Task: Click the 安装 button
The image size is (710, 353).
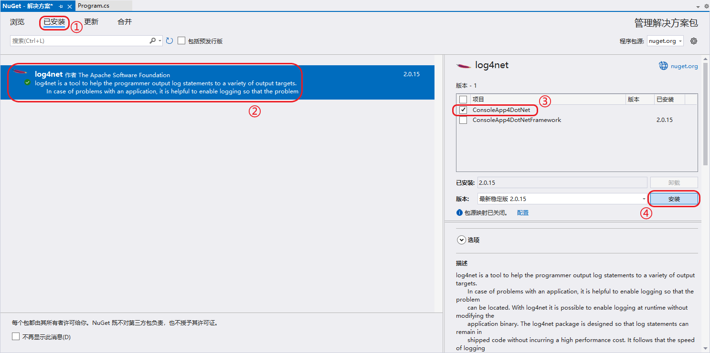Action: [674, 199]
